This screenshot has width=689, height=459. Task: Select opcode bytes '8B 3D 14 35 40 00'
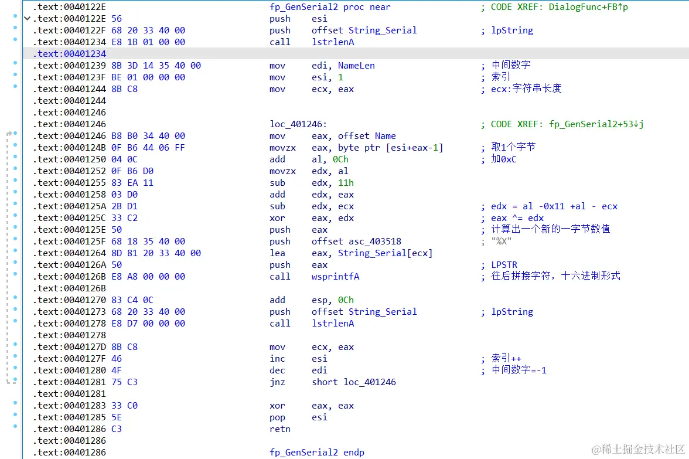156,66
